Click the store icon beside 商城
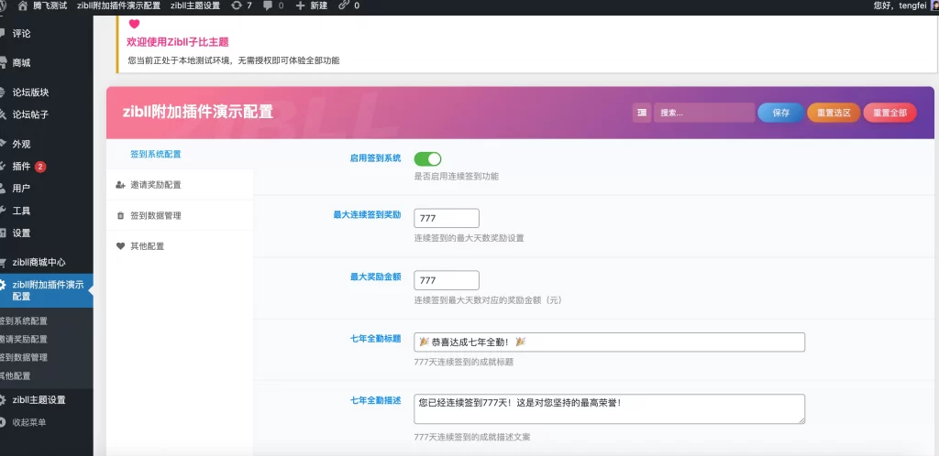Image resolution: width=939 pixels, height=456 pixels. coord(3,63)
